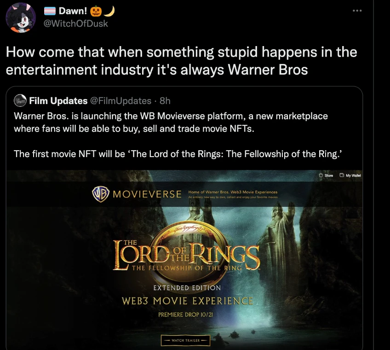Click the crescent moon emoji
390x350 pixels.
click(x=109, y=11)
